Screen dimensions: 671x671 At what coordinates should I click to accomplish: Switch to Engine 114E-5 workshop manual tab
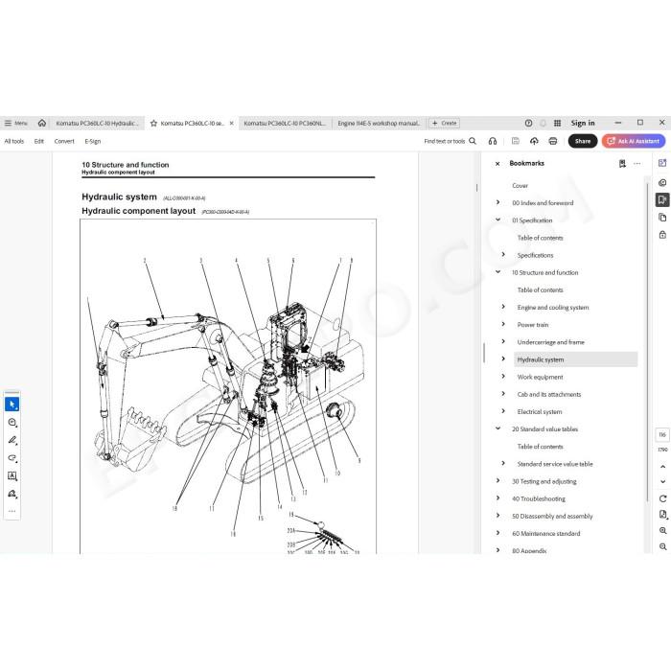point(379,124)
